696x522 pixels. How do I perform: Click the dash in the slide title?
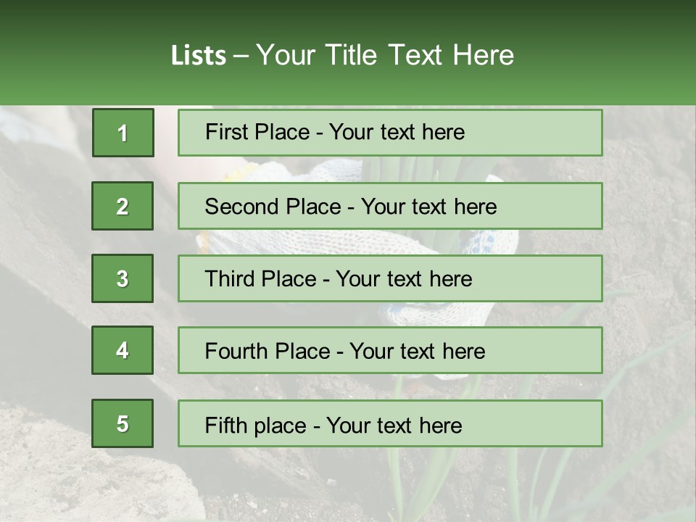(241, 55)
